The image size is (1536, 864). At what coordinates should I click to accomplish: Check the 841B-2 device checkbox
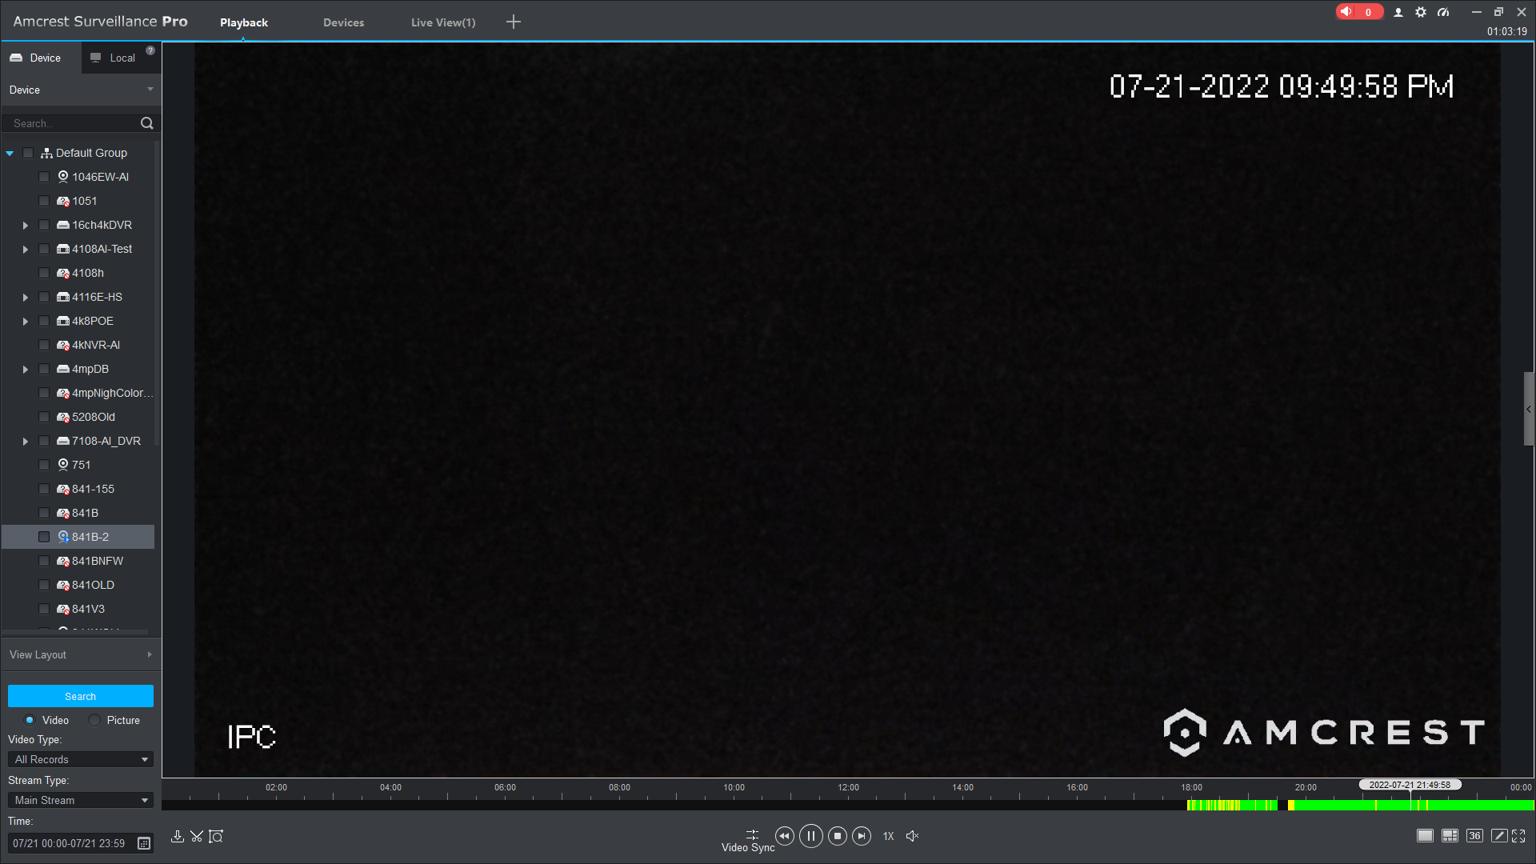point(44,537)
